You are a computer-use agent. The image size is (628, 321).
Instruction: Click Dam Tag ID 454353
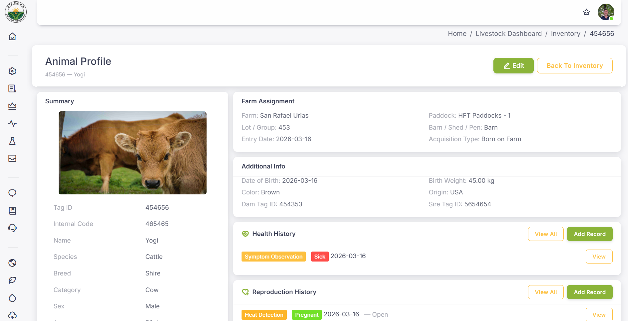click(x=272, y=204)
